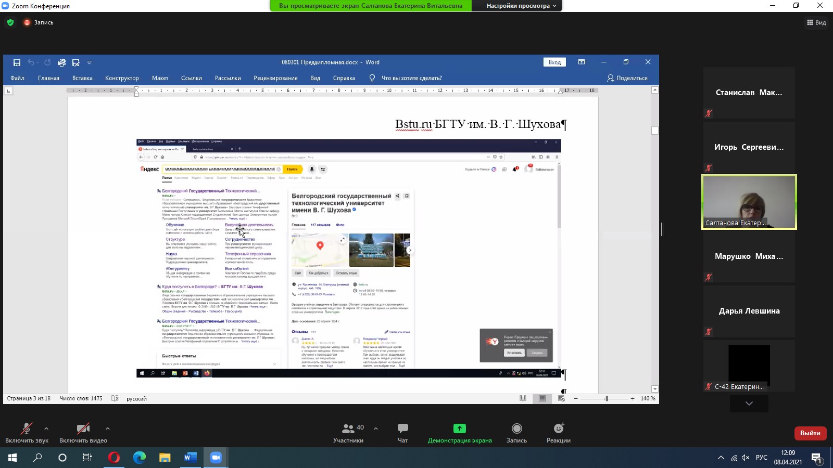Show hidden tray icons chevron
Viewport: 833px width, 468px height.
coord(721,458)
